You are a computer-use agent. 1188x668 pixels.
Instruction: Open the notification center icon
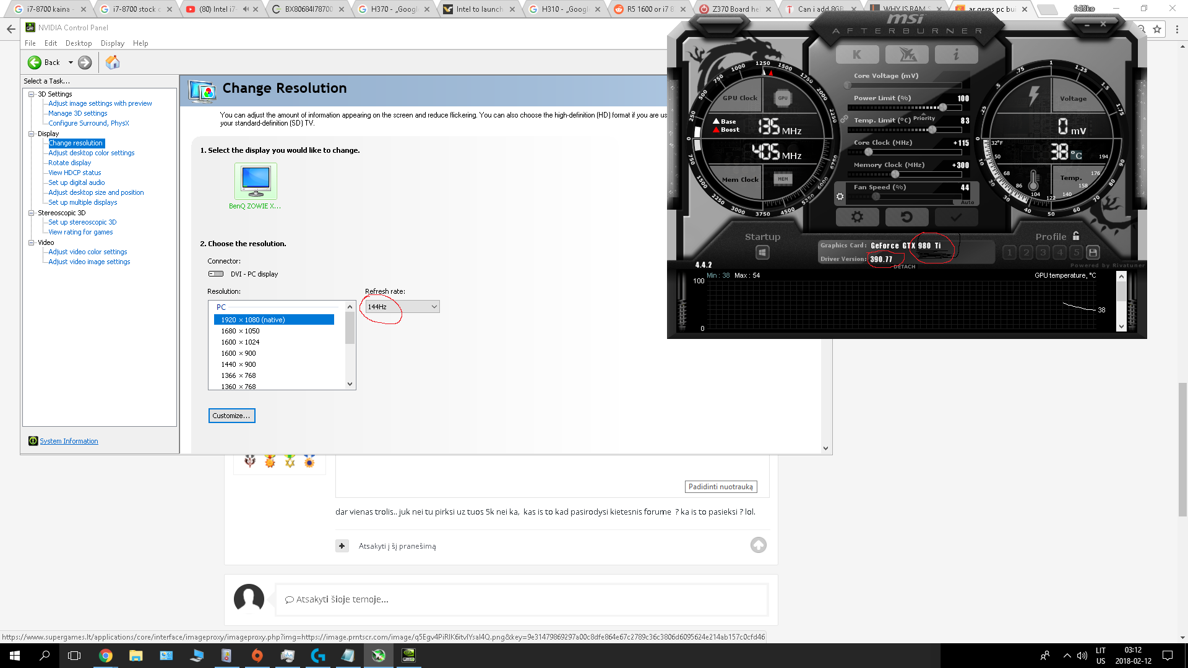[1168, 656]
